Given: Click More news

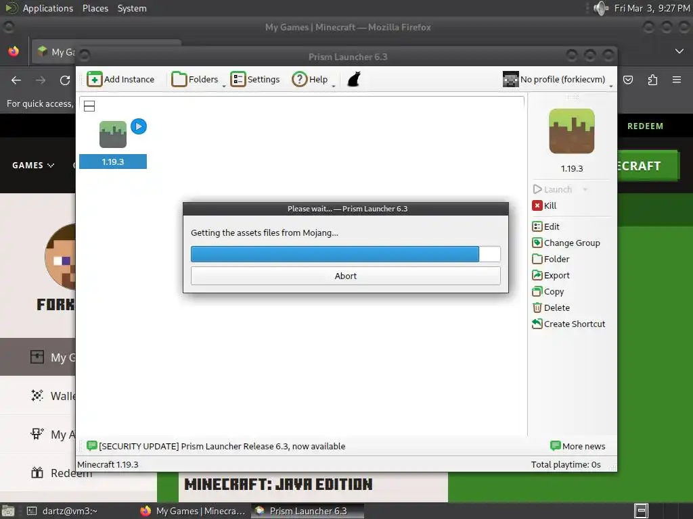Looking at the screenshot, I should pos(578,446).
